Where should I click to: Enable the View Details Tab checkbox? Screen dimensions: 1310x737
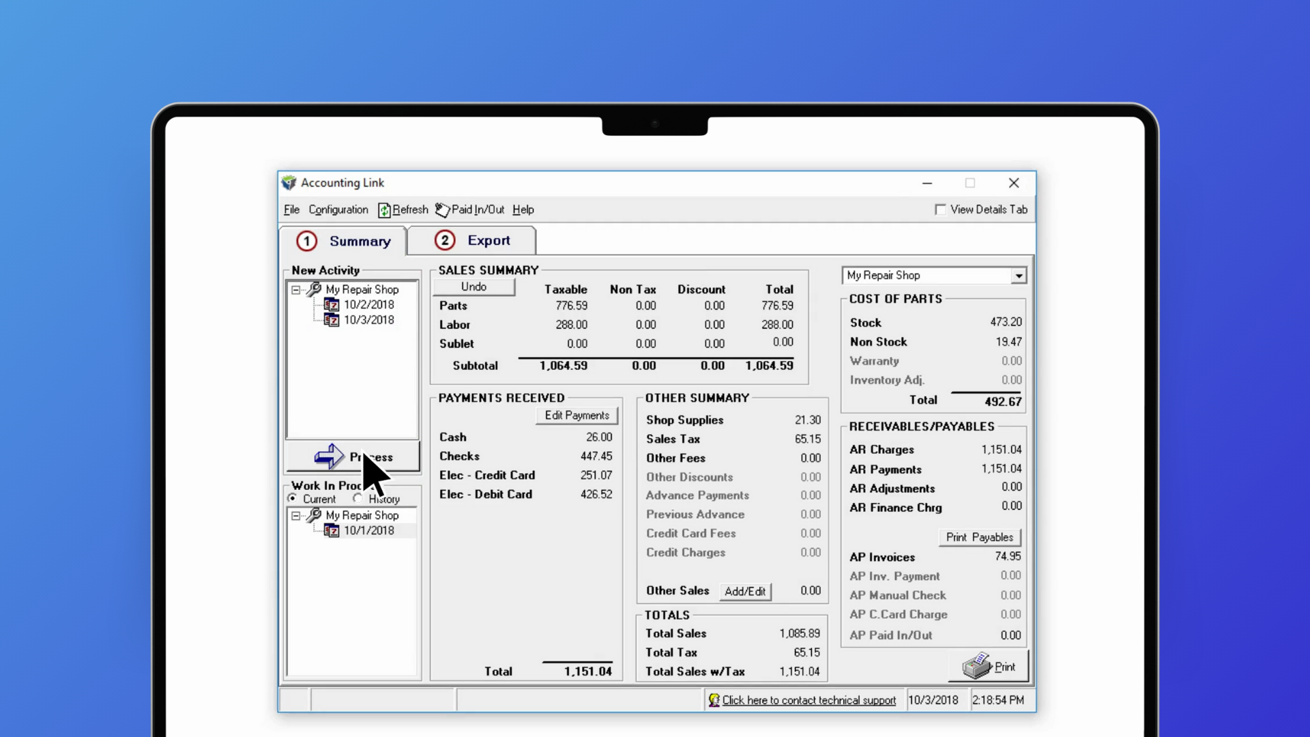[940, 209]
